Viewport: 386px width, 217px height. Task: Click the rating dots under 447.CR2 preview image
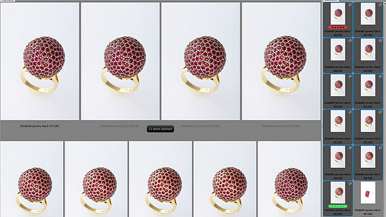click(x=40, y=122)
